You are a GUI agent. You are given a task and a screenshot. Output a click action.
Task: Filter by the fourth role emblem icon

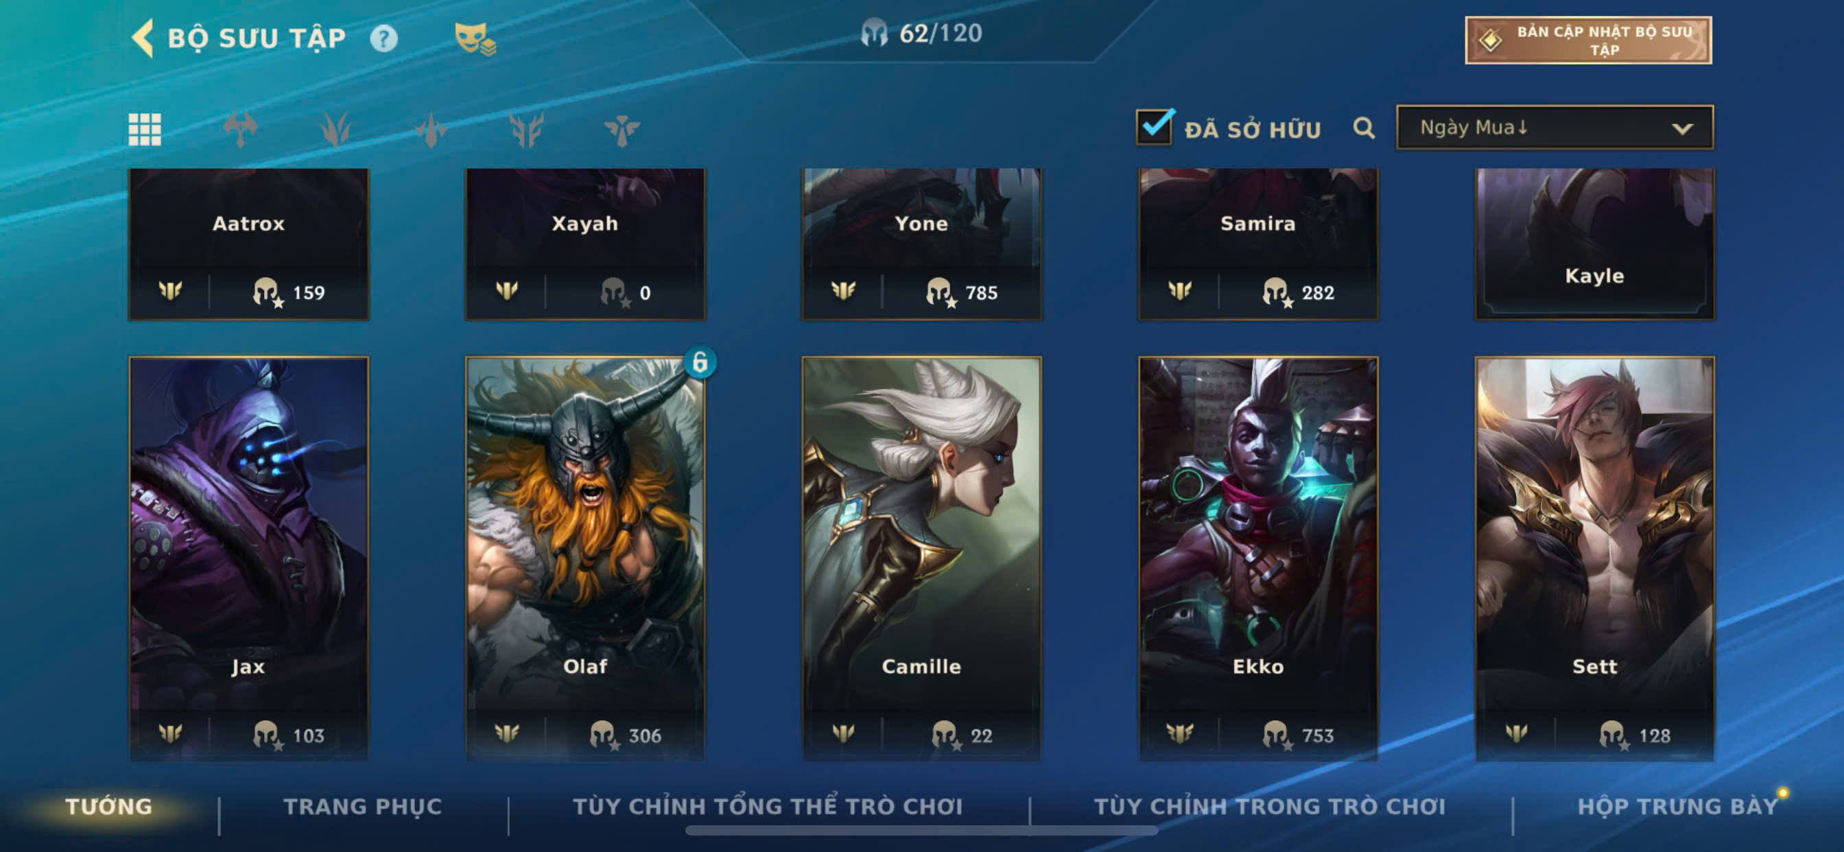click(x=527, y=130)
